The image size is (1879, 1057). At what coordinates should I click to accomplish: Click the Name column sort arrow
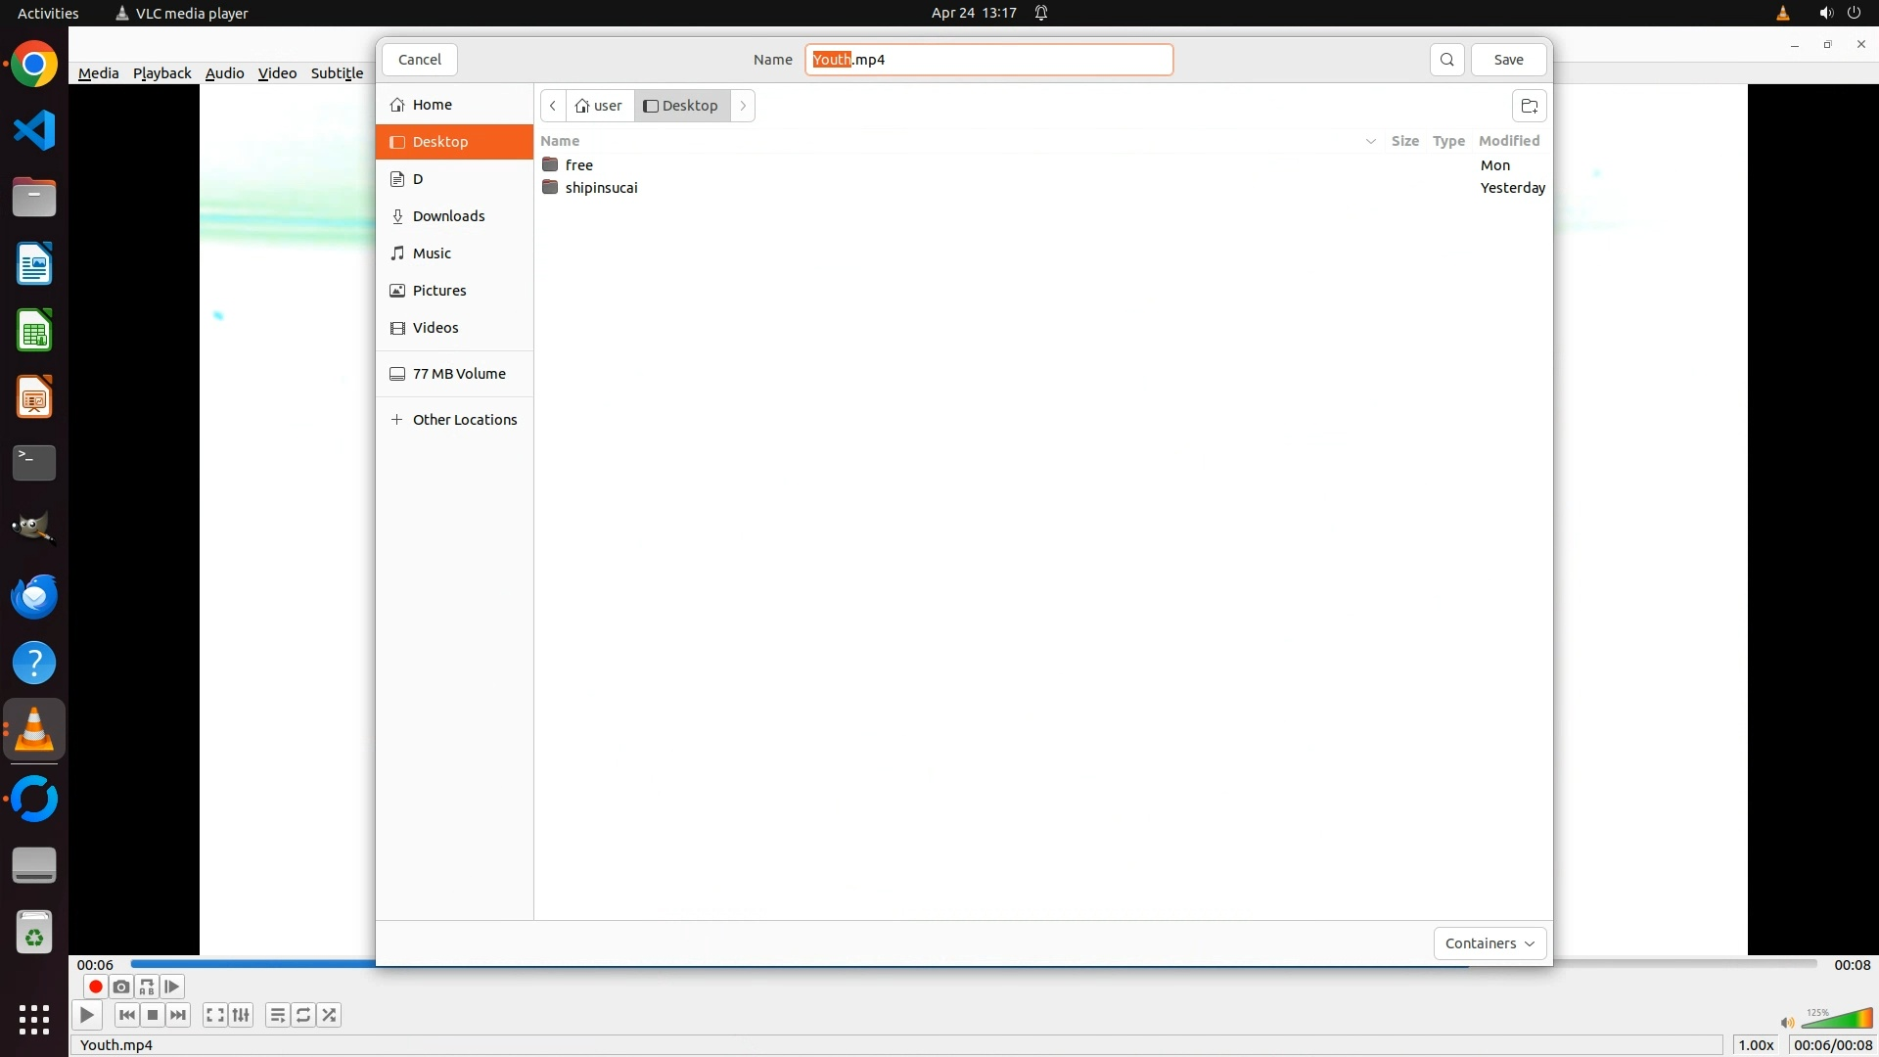[1370, 141]
